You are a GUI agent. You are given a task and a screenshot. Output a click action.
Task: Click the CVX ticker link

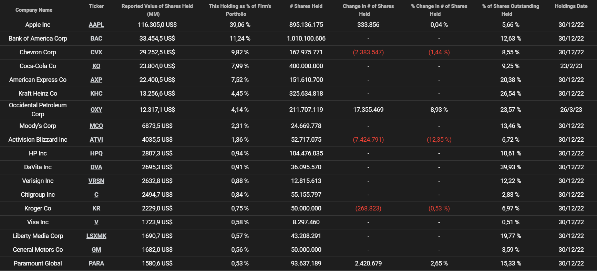click(96, 52)
